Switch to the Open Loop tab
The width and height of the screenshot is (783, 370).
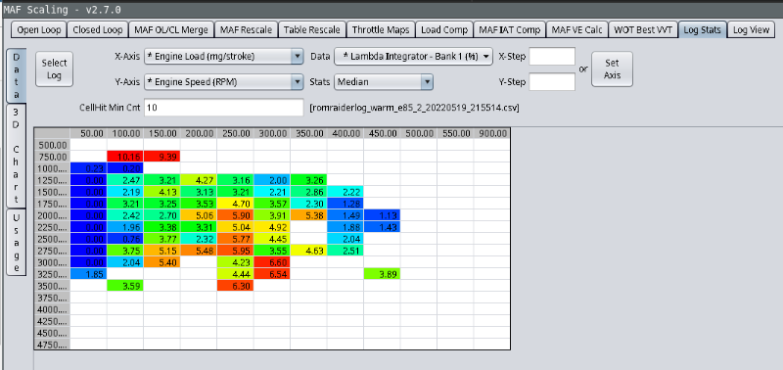(39, 30)
